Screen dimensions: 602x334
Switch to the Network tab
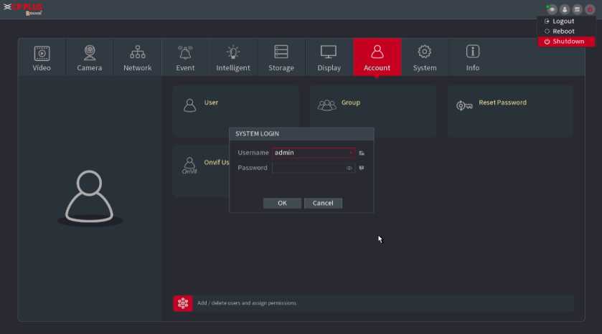(x=137, y=57)
